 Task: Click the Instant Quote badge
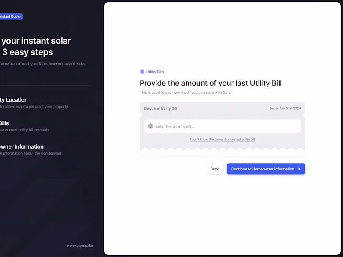click(x=11, y=17)
